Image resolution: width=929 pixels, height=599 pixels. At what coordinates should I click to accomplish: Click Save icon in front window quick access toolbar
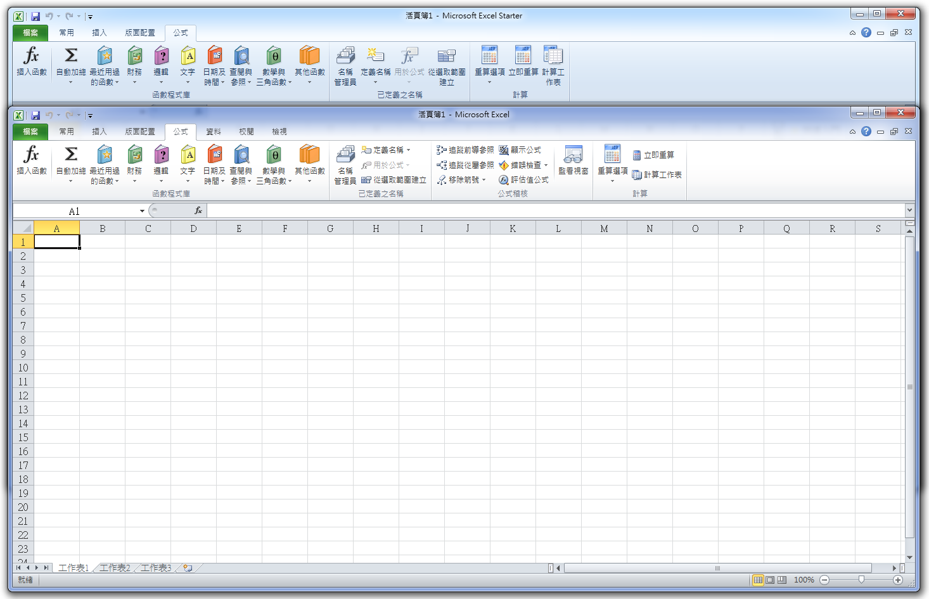(35, 115)
